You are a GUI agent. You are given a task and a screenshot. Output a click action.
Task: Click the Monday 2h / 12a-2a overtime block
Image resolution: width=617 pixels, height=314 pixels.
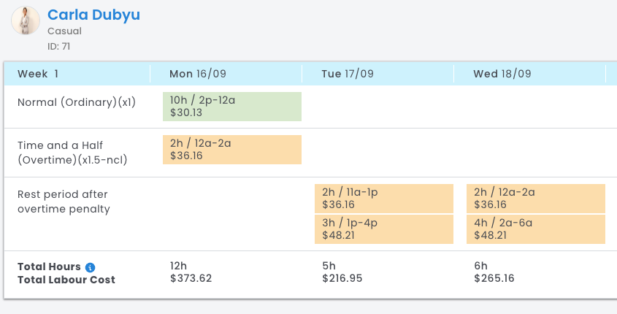coord(231,149)
